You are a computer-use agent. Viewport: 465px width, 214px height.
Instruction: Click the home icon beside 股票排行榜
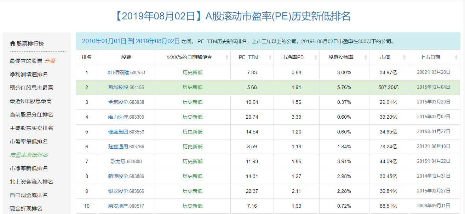click(x=12, y=43)
